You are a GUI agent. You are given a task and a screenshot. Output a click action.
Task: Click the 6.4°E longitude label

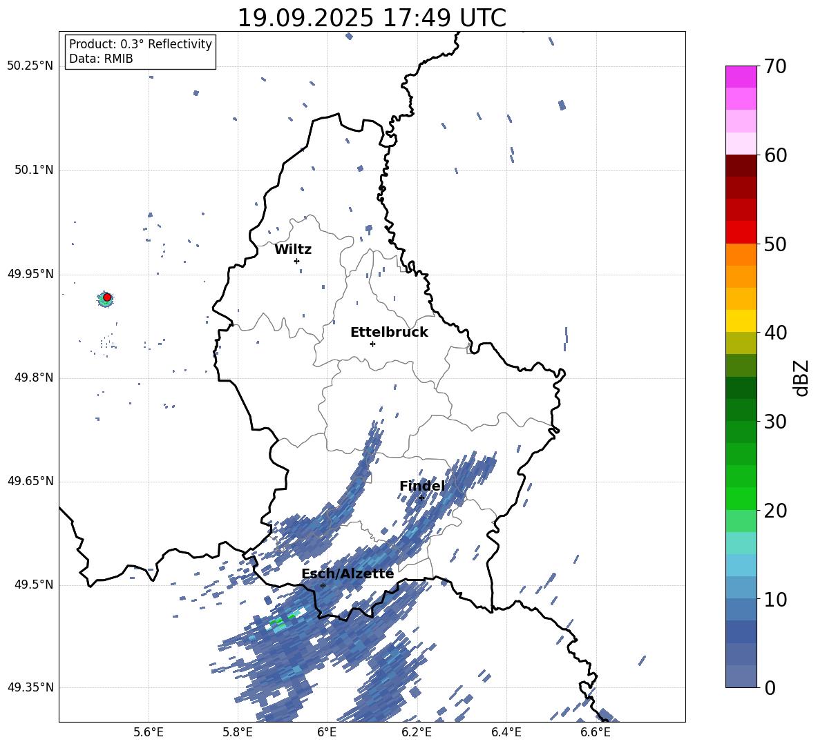pyautogui.click(x=506, y=732)
